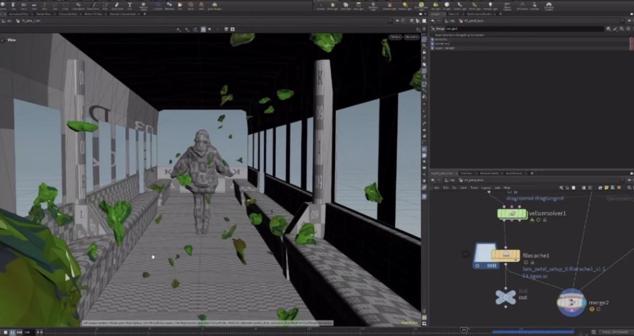Image resolution: width=634 pixels, height=336 pixels.
Task: Open the Persp viewport camera dropdown
Action: [x=395, y=37]
